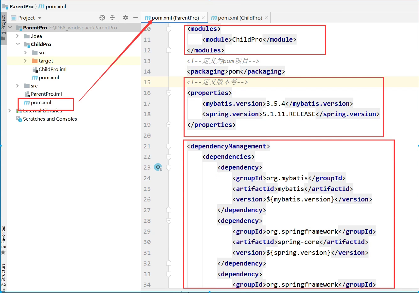
Task: Expand the target folder
Action: click(x=26, y=61)
